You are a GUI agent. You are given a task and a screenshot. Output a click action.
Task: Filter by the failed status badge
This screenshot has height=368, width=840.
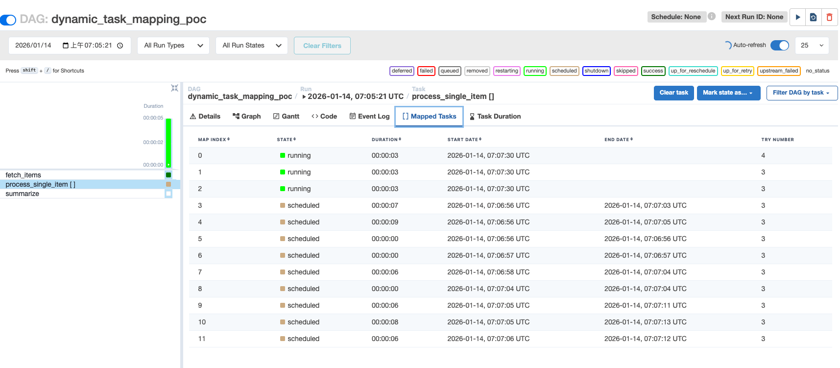426,71
